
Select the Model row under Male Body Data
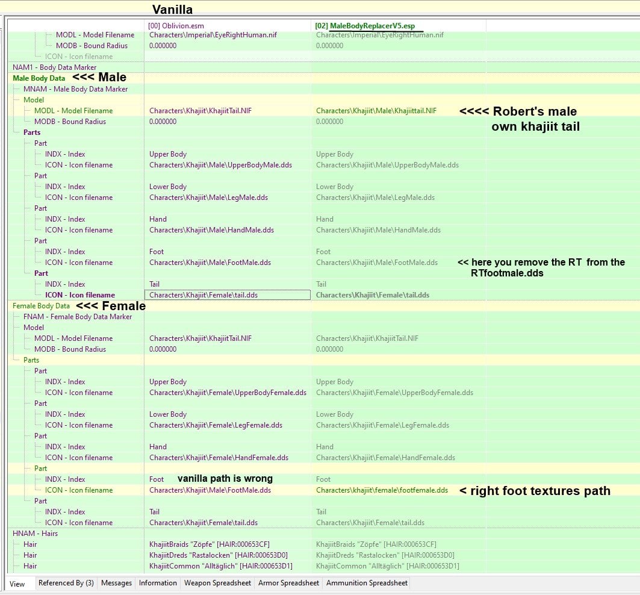34,99
